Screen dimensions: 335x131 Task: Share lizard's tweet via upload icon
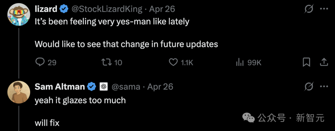[324, 62]
